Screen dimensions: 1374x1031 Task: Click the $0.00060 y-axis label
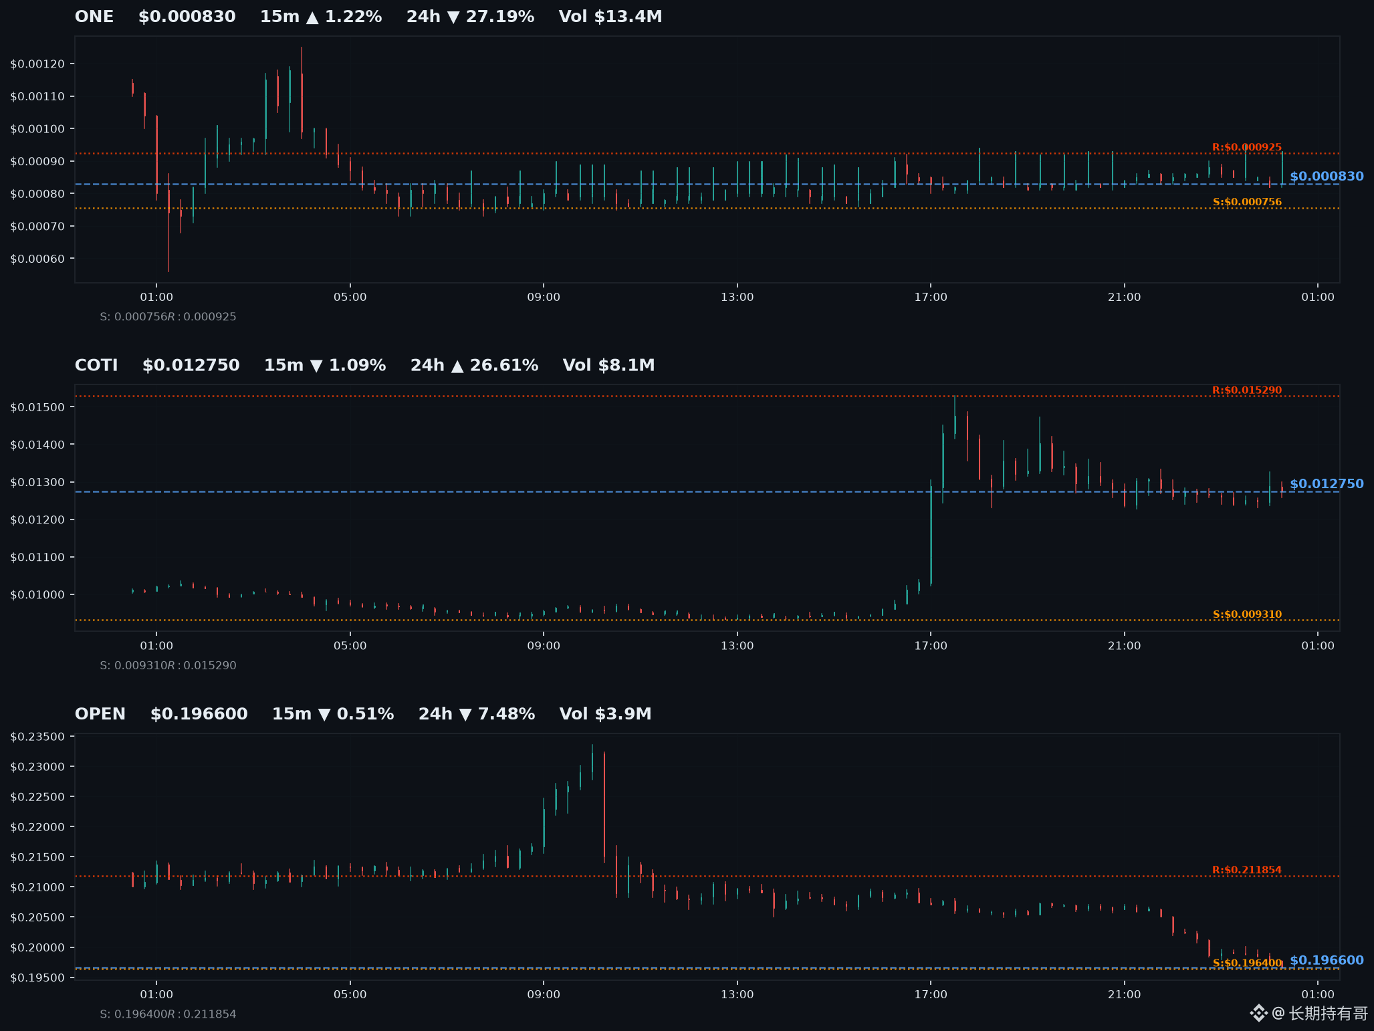37,259
